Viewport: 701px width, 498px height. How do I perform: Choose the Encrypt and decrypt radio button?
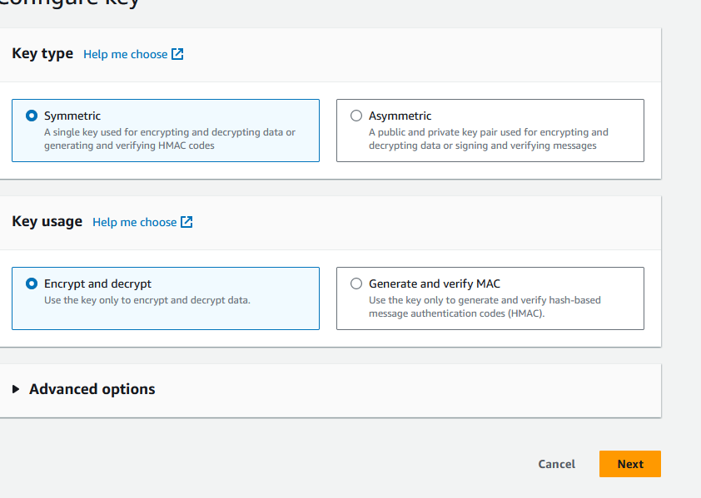click(x=32, y=284)
